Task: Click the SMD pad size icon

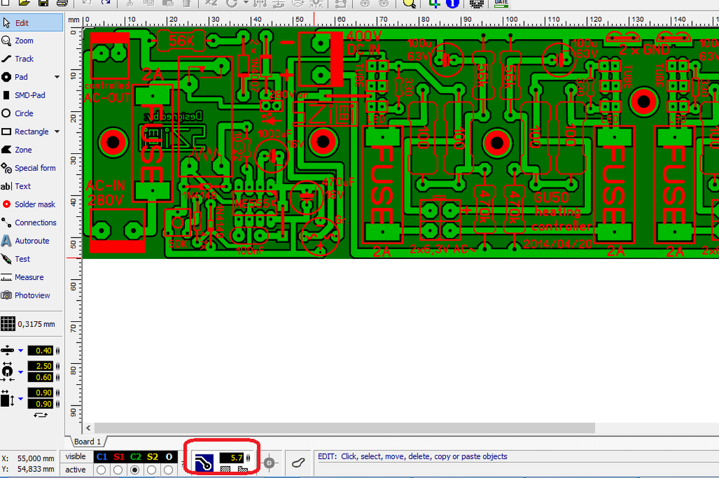Action: coord(7,398)
